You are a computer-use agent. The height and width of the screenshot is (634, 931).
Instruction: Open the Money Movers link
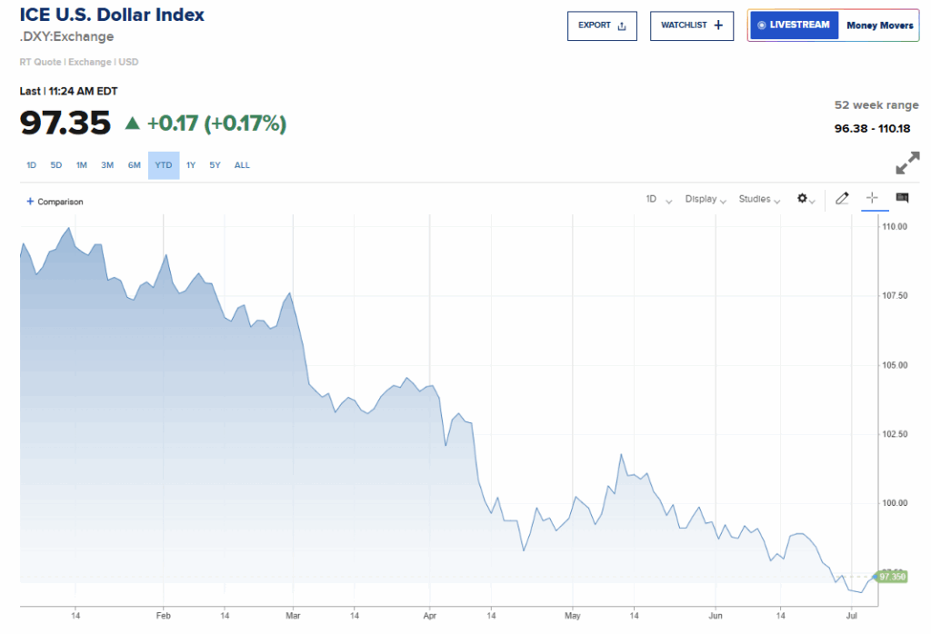879,25
